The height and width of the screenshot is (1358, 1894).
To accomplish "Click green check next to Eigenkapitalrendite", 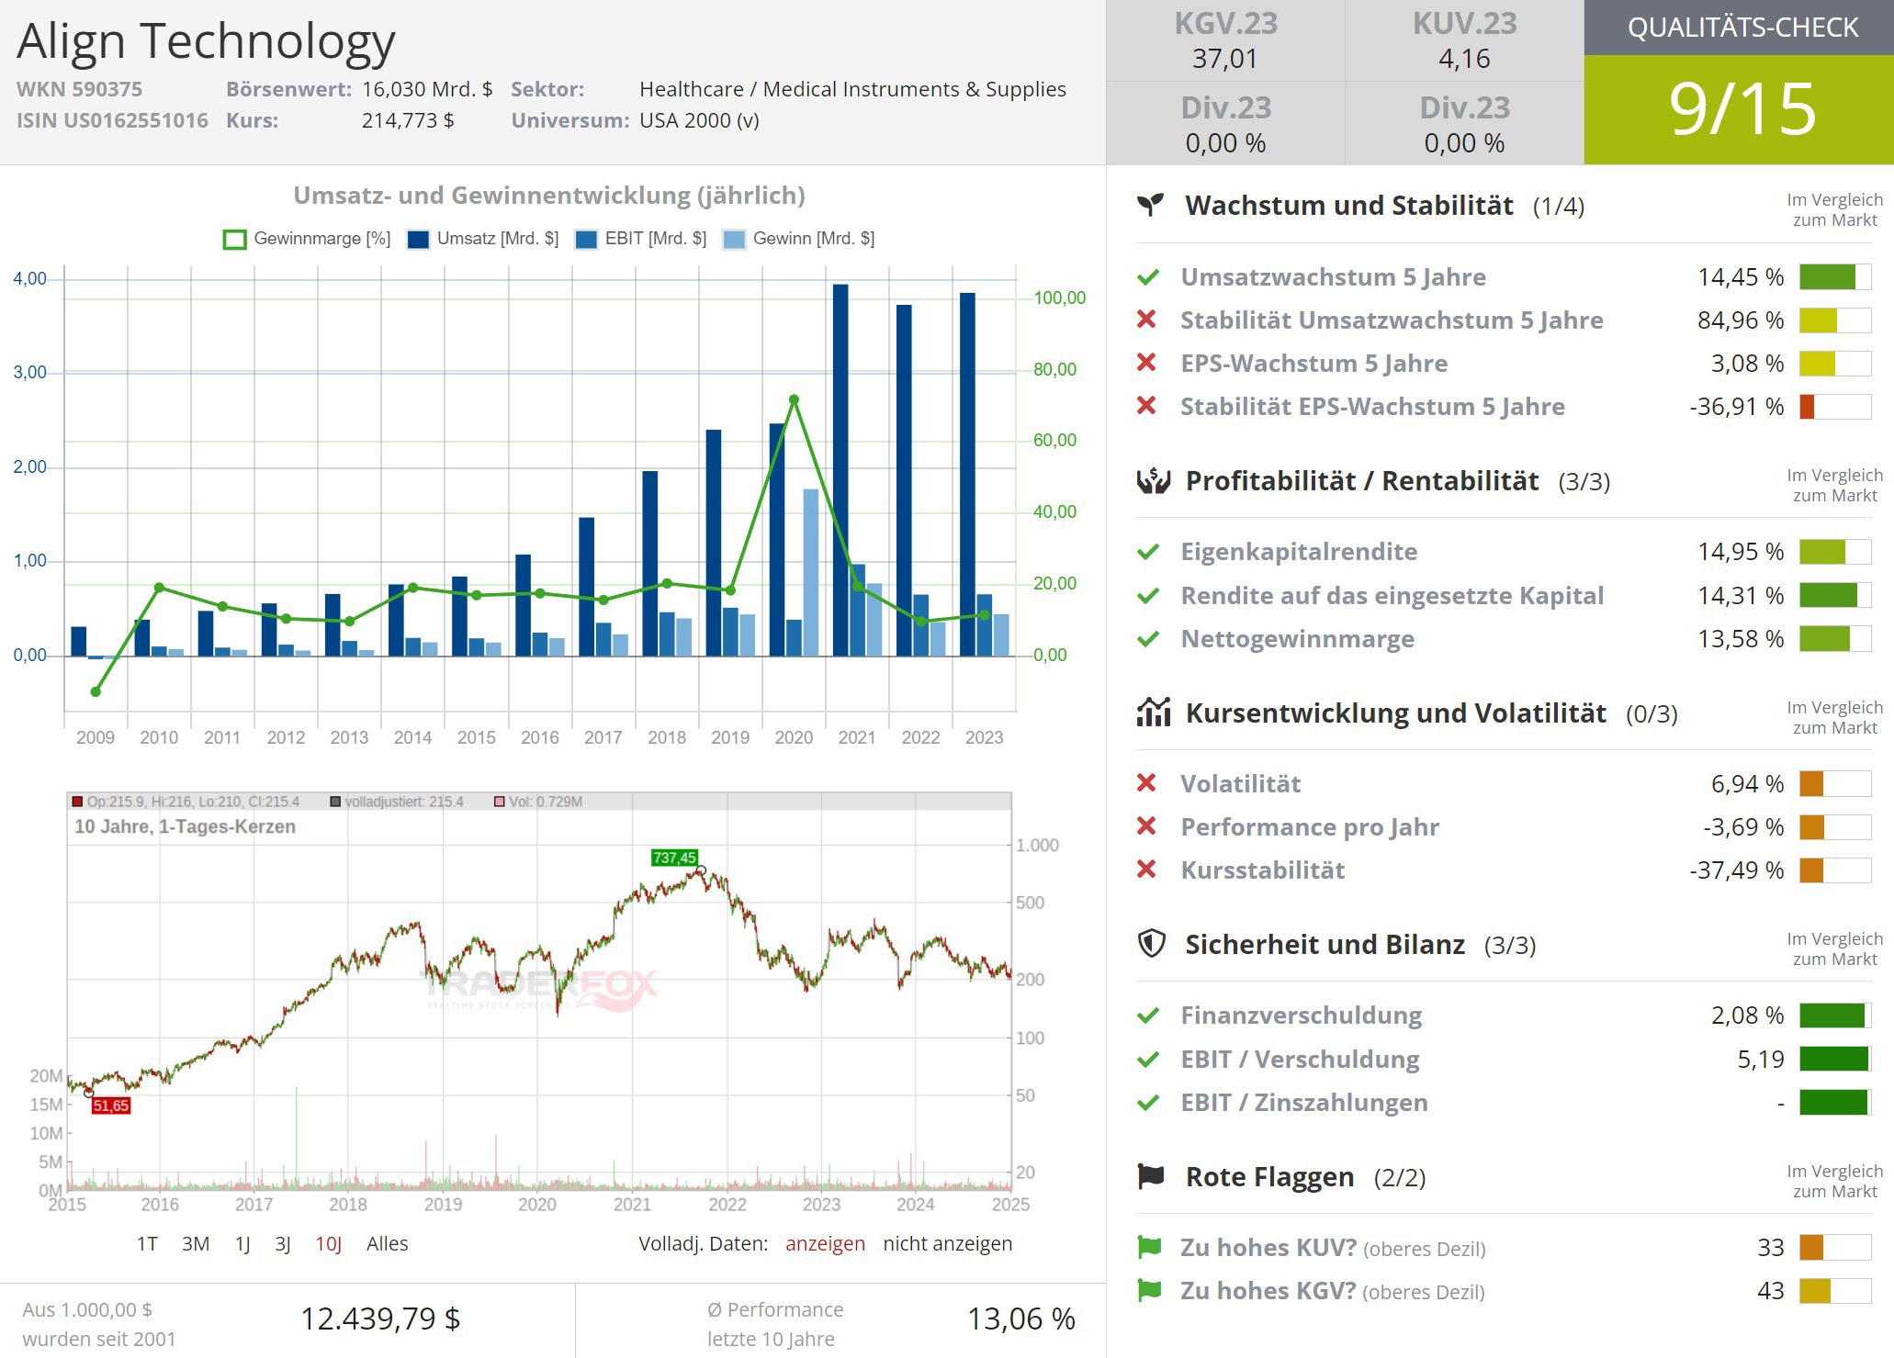I will (1147, 552).
